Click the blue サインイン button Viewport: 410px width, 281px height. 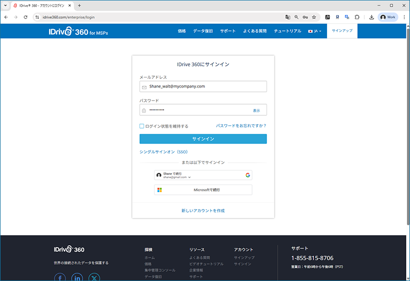click(203, 139)
